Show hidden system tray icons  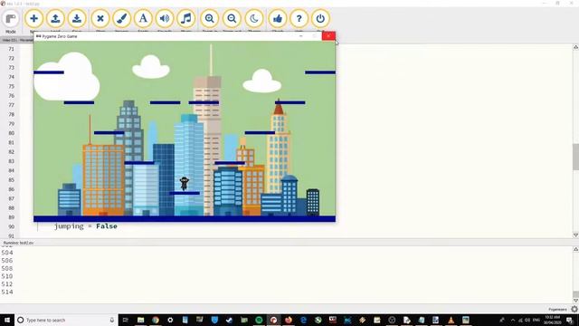[x=513, y=320]
